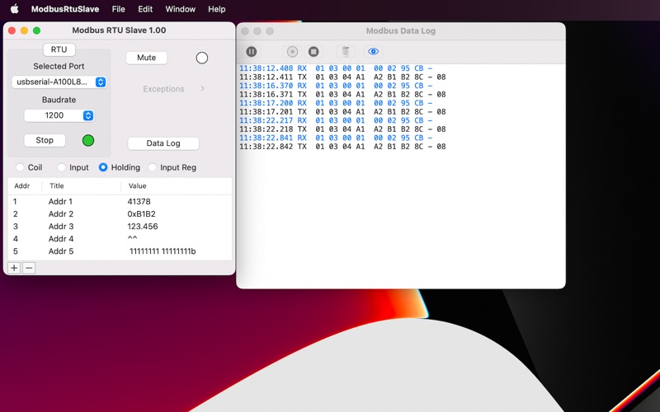
Task: Click log line 11:38:16.371 TX
Action: point(342,94)
